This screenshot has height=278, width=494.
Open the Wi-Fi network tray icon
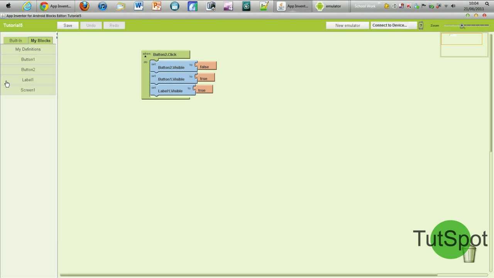point(446,6)
